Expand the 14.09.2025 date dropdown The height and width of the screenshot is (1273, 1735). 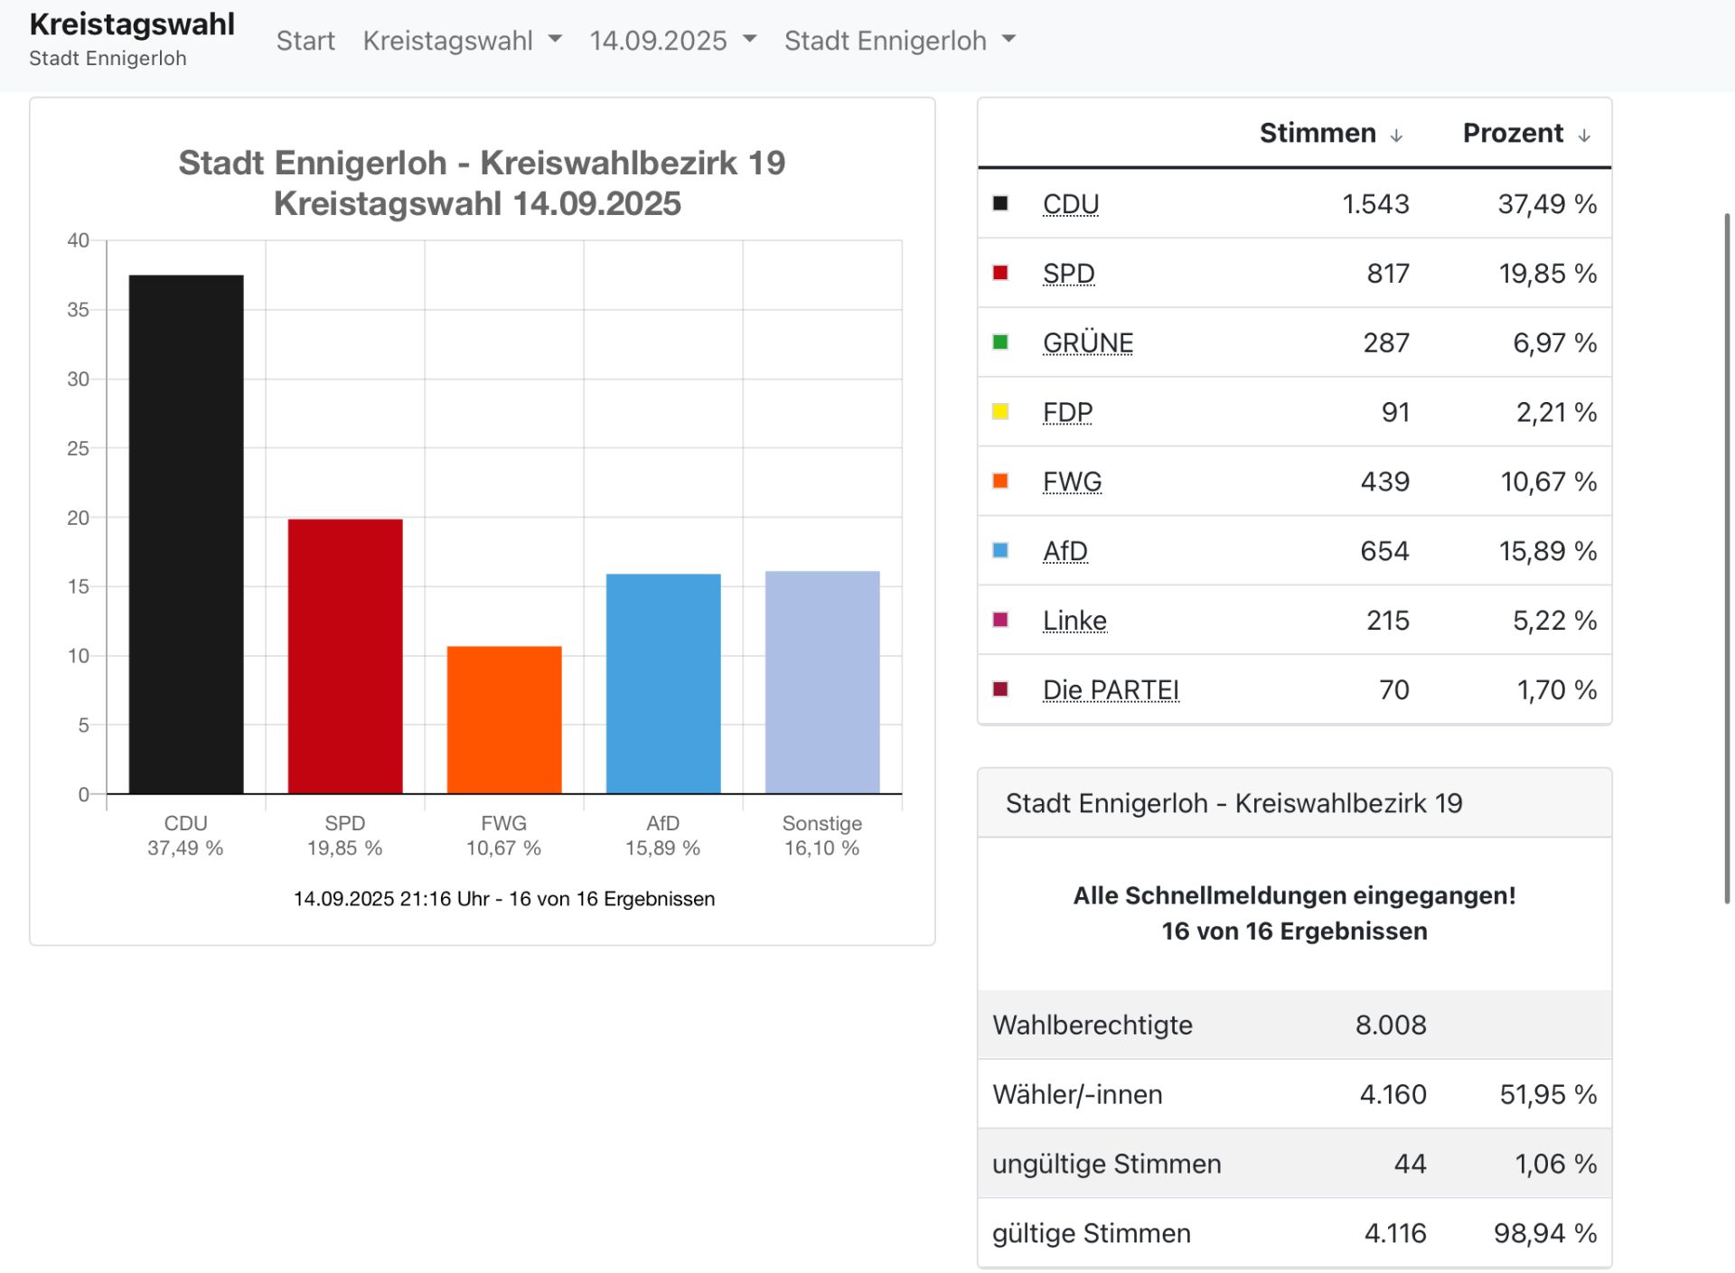click(672, 41)
